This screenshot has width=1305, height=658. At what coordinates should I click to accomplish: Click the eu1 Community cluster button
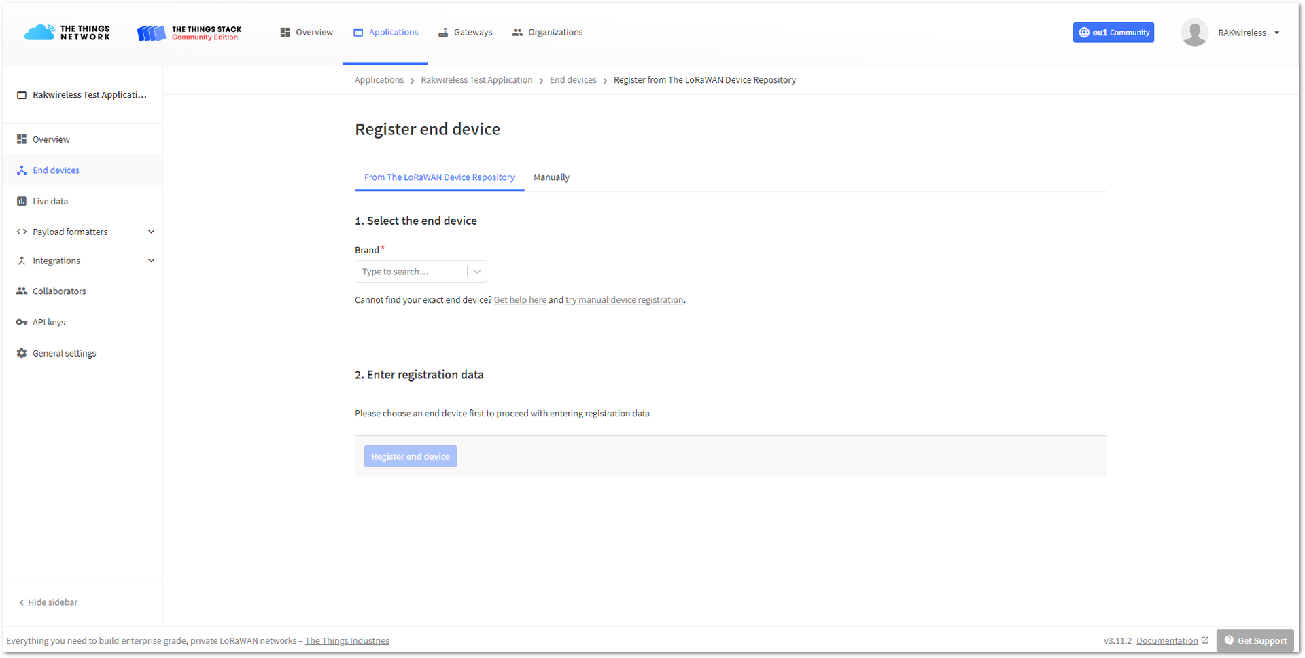click(1113, 33)
